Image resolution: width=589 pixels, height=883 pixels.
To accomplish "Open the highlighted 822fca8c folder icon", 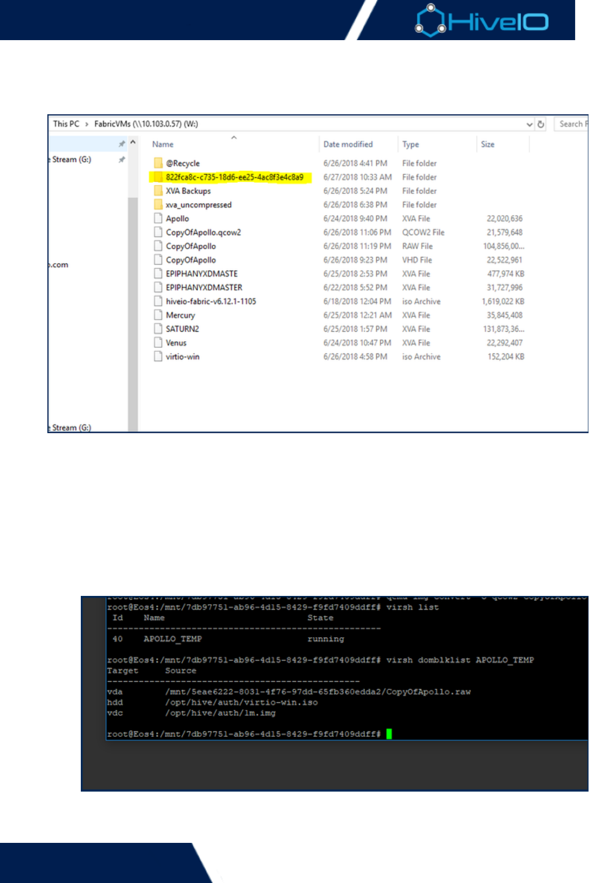I will pyautogui.click(x=158, y=177).
